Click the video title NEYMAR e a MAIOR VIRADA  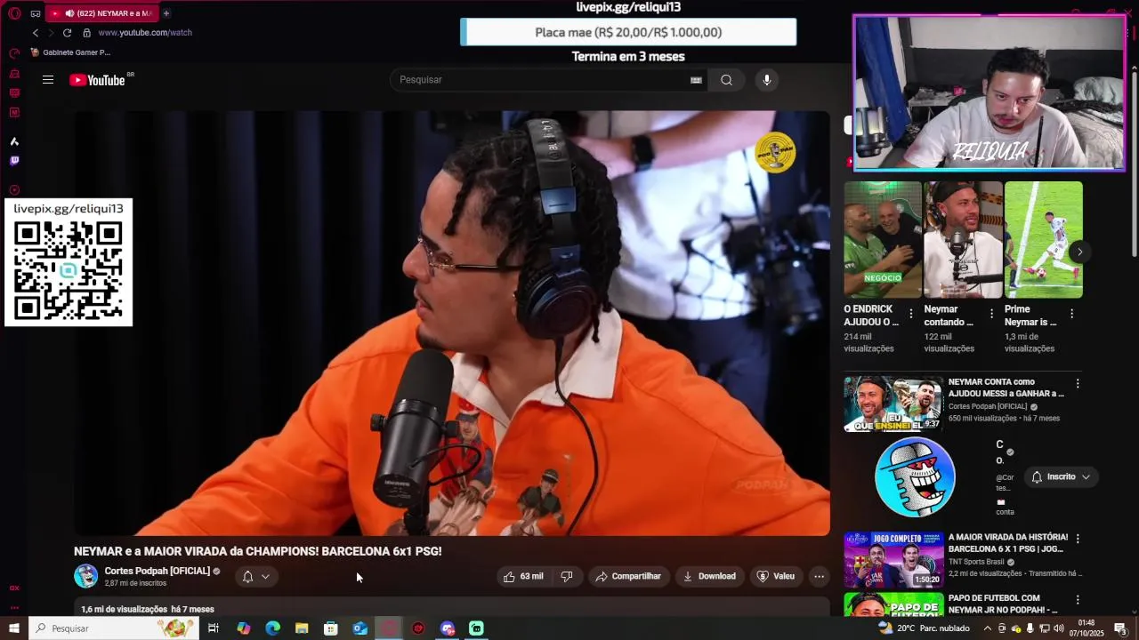pyautogui.click(x=258, y=551)
